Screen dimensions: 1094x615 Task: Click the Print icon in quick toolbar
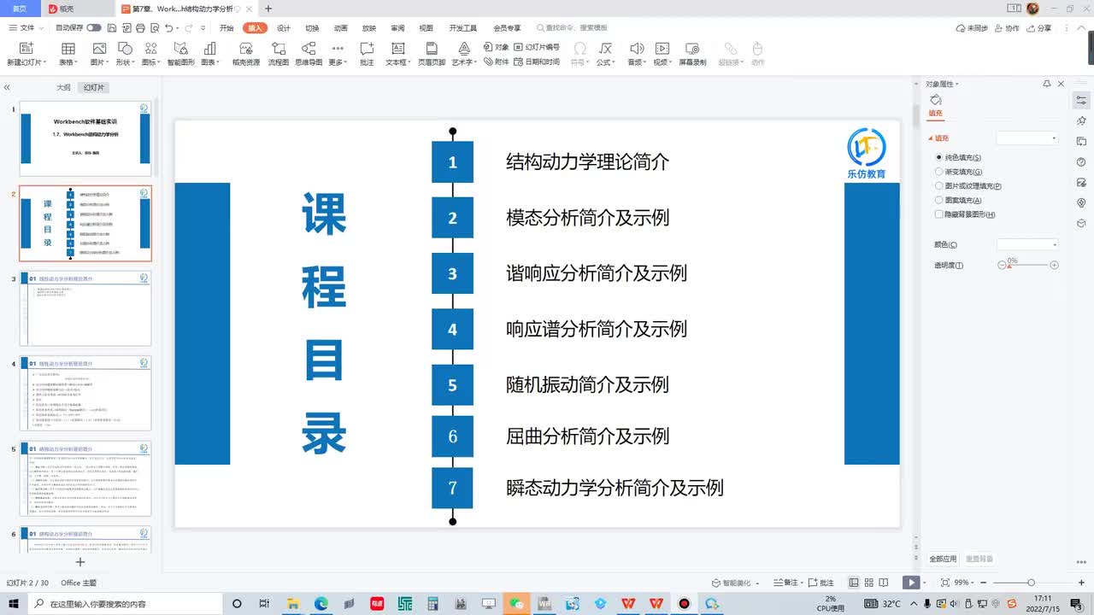(140, 28)
